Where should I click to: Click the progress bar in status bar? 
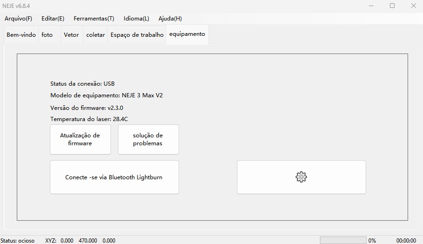pos(343,240)
